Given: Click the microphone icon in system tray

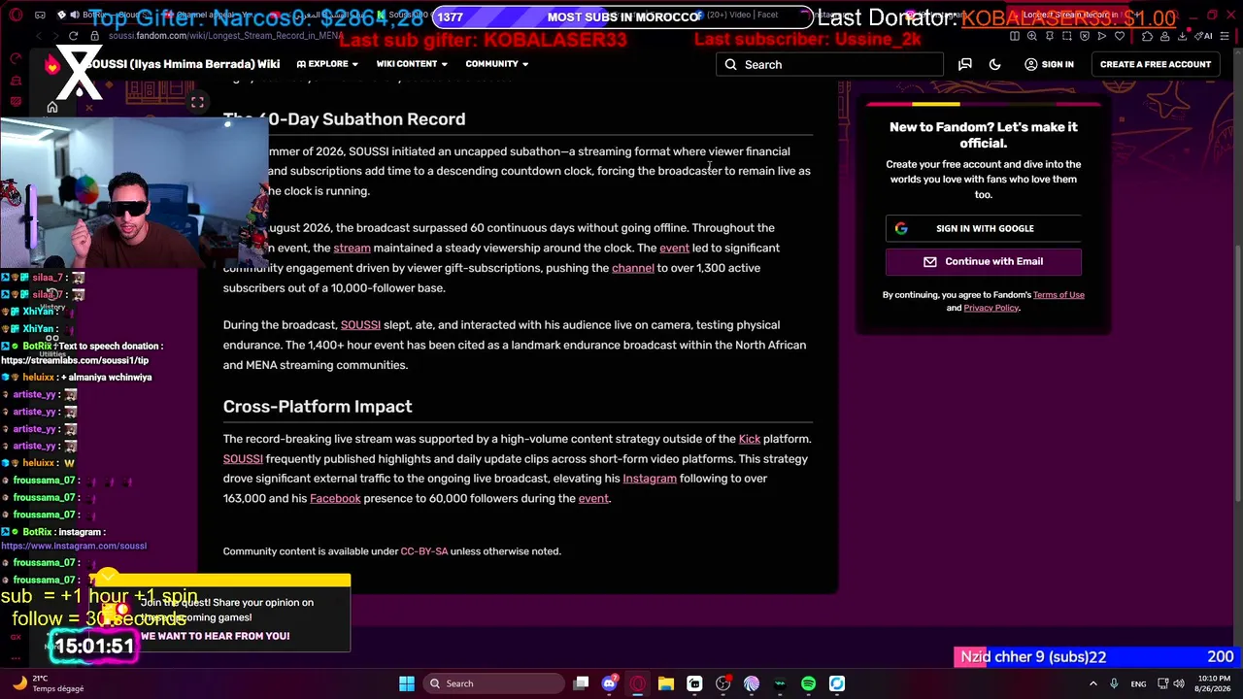Looking at the screenshot, I should click(1114, 683).
